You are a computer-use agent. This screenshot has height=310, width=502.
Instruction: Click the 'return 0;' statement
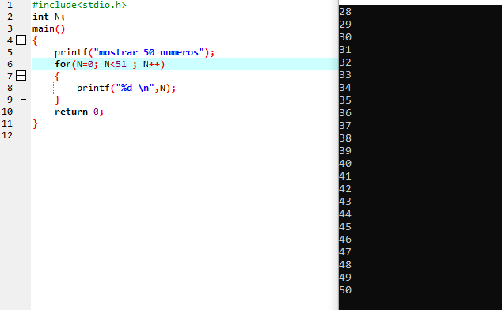pyautogui.click(x=79, y=112)
